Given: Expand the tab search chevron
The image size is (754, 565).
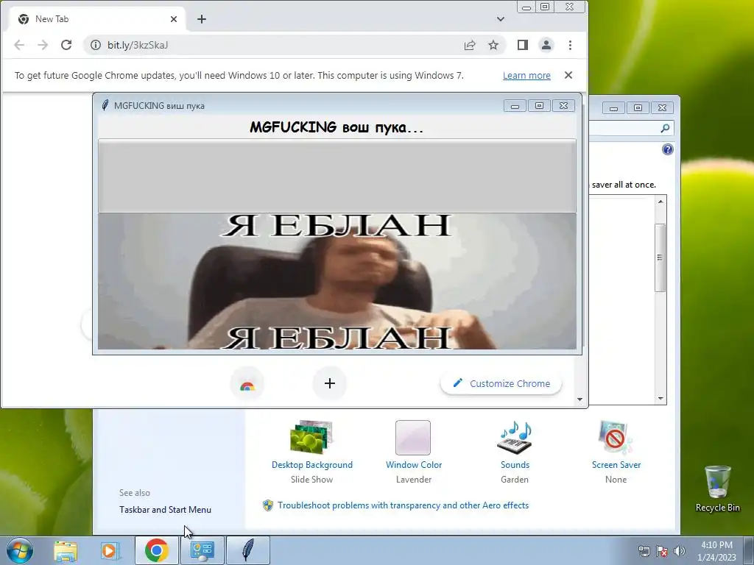Looking at the screenshot, I should coord(501,19).
